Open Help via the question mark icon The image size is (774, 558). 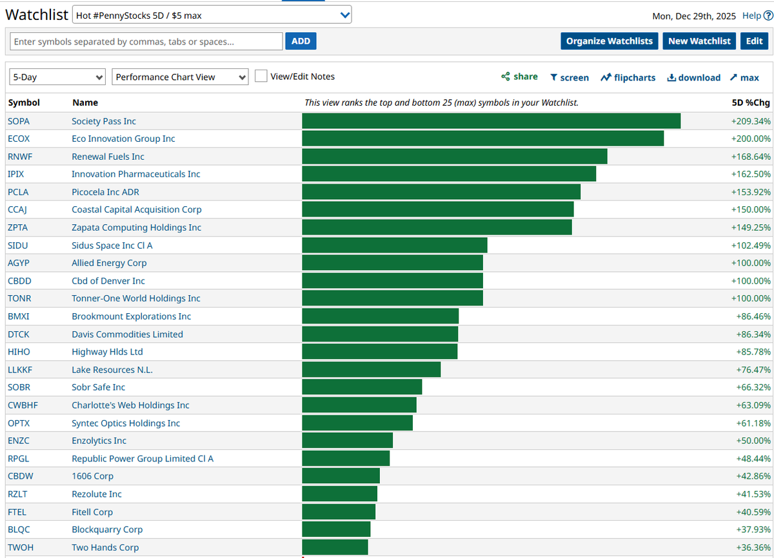pos(768,15)
